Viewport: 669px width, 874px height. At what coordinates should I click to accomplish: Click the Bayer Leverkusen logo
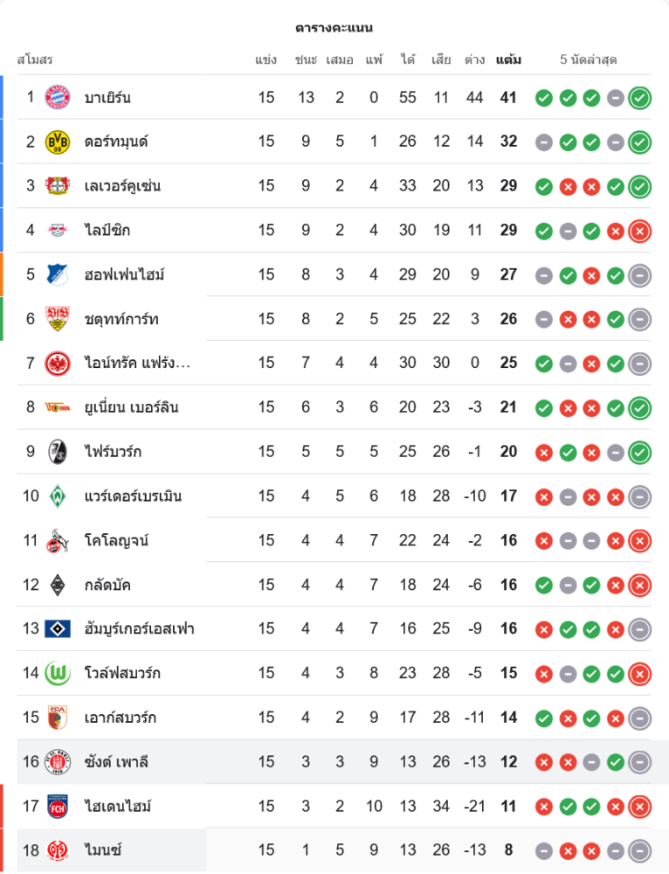(x=58, y=186)
